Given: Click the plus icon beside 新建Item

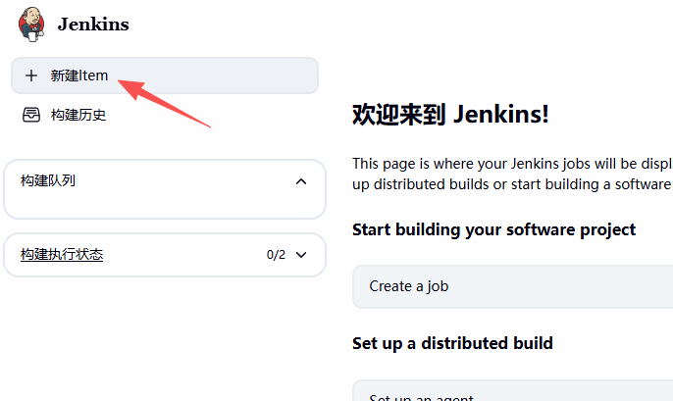Looking at the screenshot, I should (x=31, y=75).
